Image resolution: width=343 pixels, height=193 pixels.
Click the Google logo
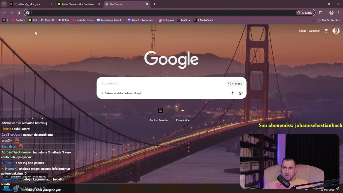(171, 60)
